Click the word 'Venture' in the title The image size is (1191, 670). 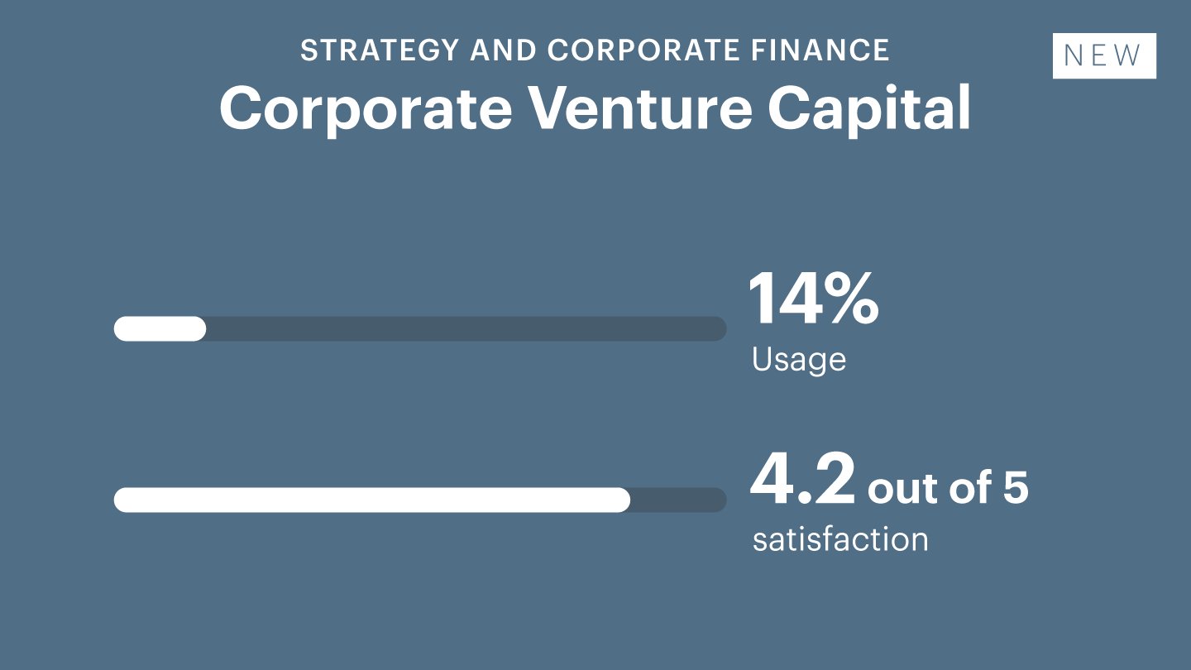639,108
